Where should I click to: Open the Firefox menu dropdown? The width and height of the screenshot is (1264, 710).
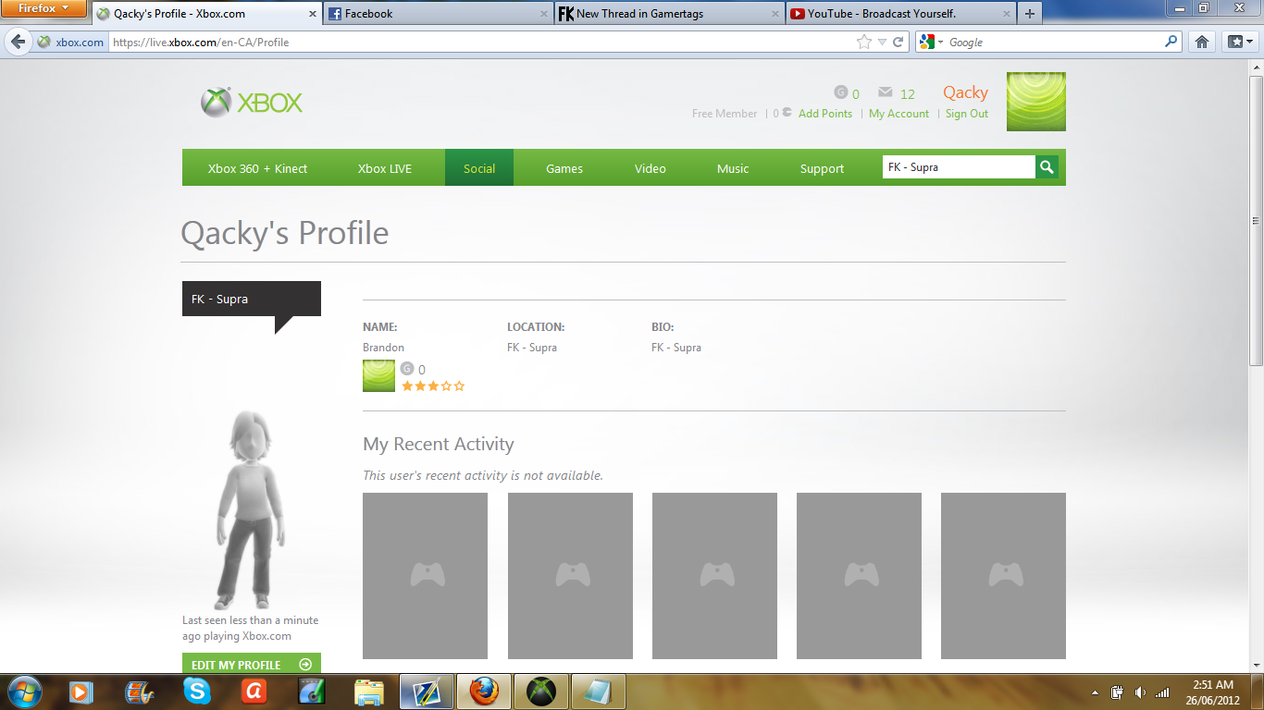click(x=43, y=8)
